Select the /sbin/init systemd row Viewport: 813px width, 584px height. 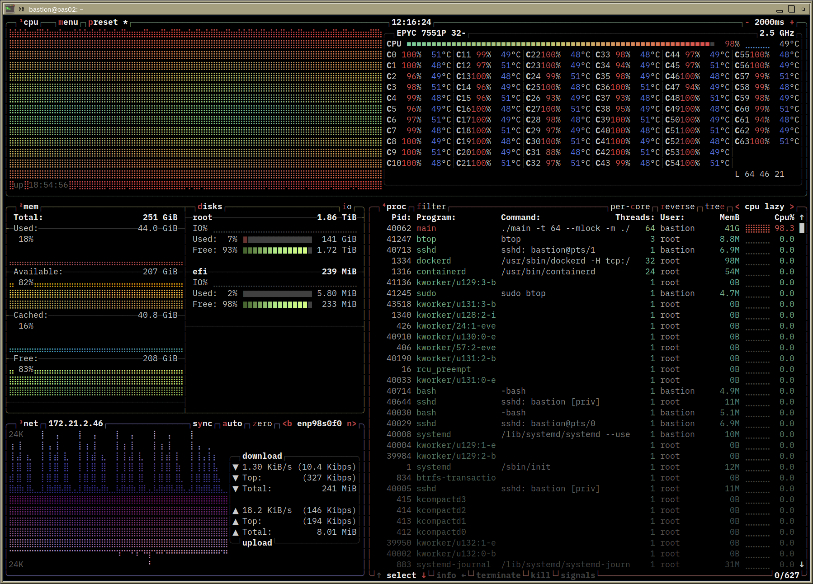590,467
